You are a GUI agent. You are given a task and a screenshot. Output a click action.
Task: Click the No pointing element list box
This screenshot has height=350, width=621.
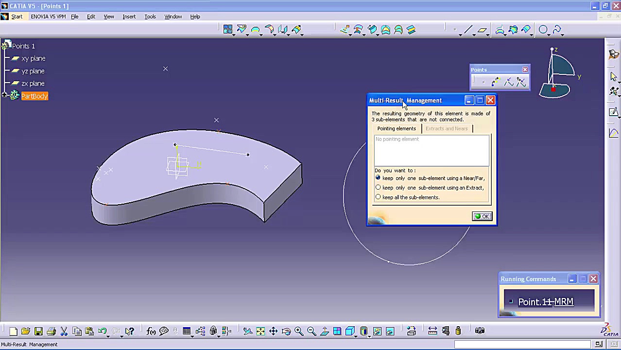pyautogui.click(x=431, y=151)
